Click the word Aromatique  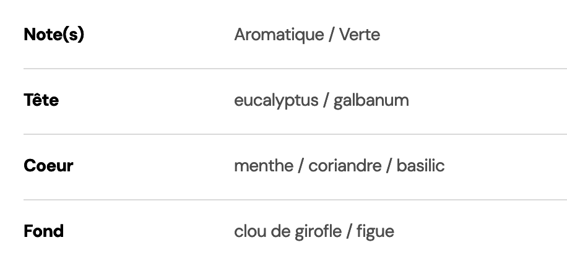[x=279, y=35]
